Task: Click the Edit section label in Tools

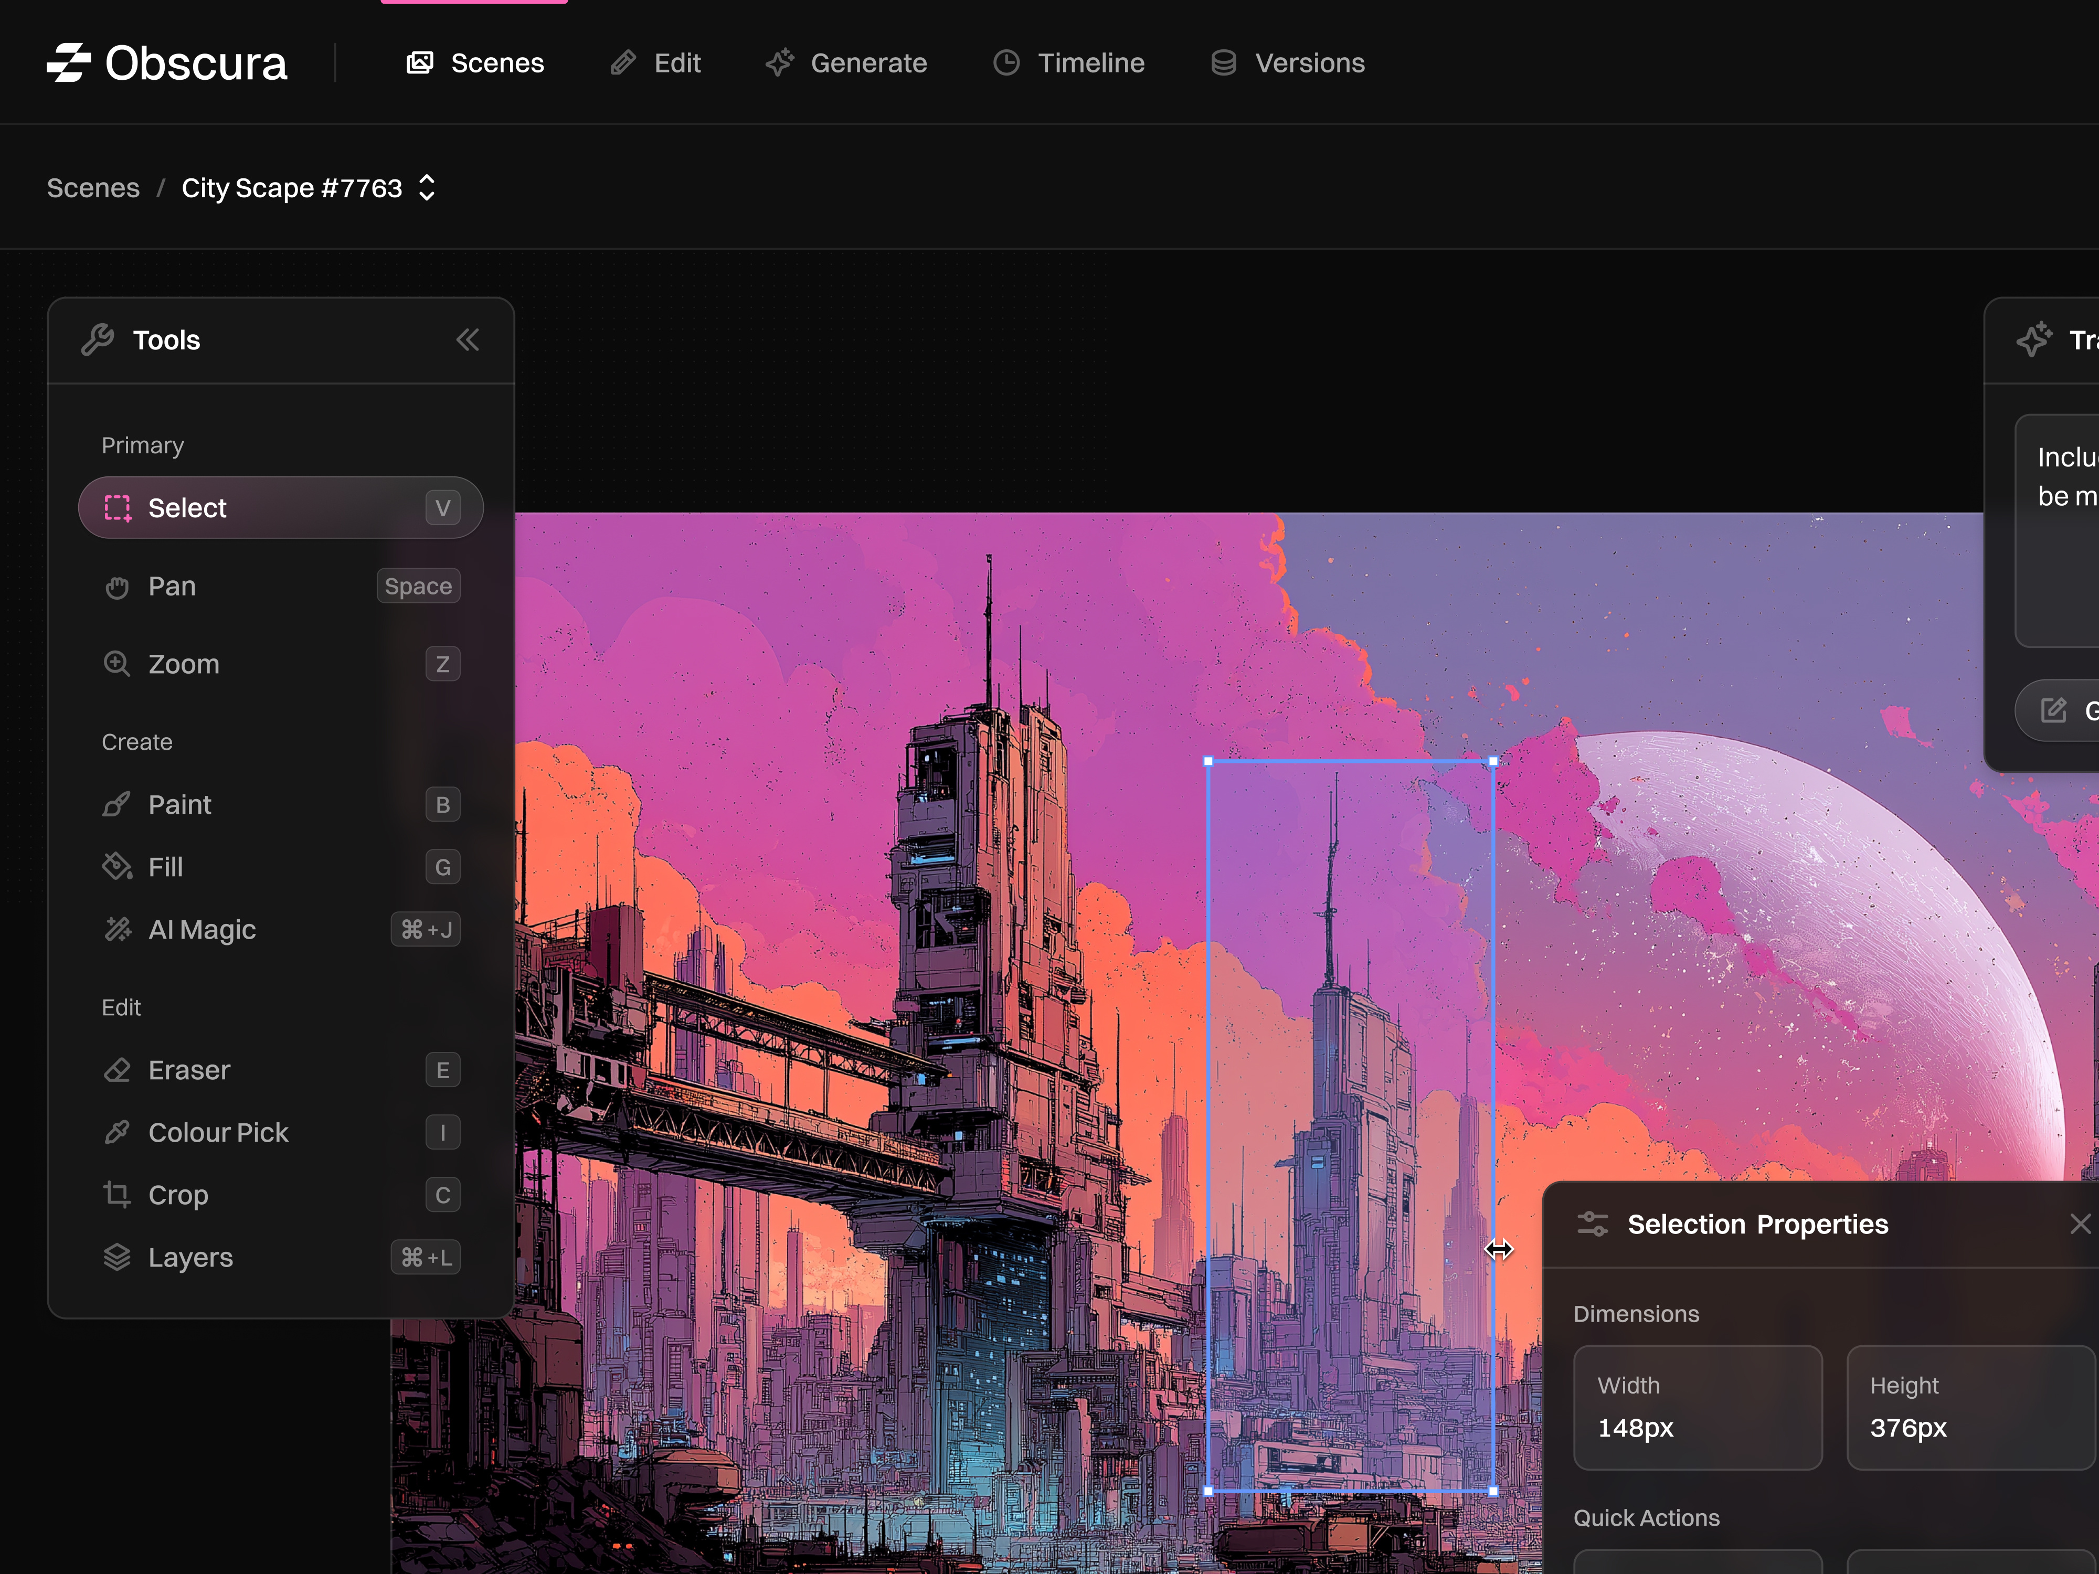Action: click(121, 1007)
